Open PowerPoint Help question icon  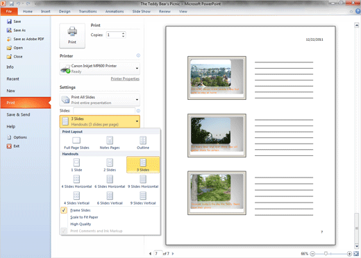click(x=358, y=11)
